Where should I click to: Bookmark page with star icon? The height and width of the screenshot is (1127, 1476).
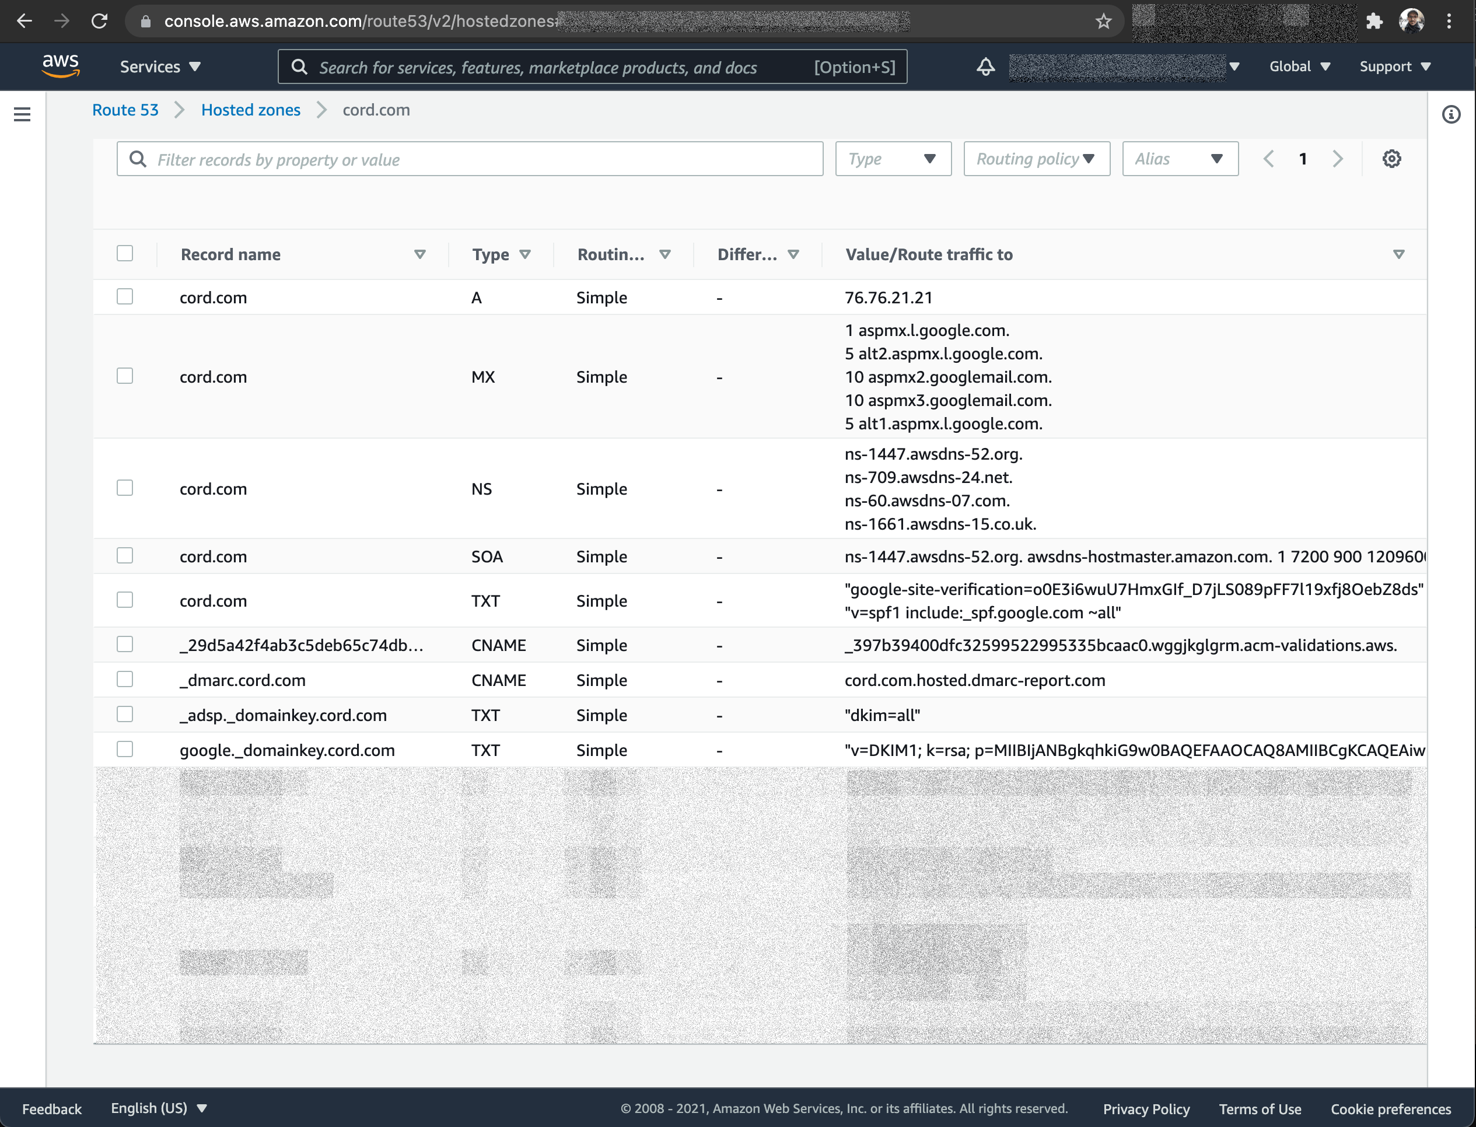1103,22
